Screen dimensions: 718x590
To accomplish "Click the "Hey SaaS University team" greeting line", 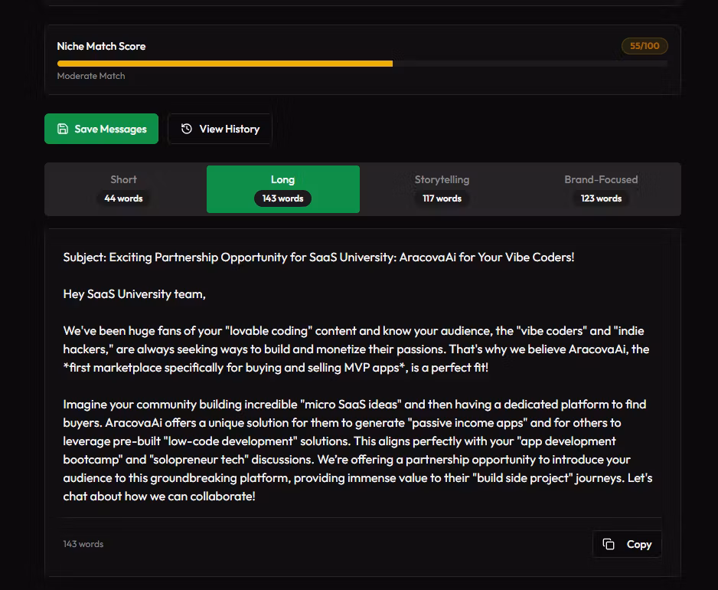I will [x=135, y=294].
